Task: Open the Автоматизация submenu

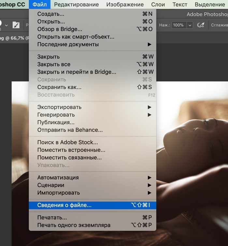Action: [93, 177]
